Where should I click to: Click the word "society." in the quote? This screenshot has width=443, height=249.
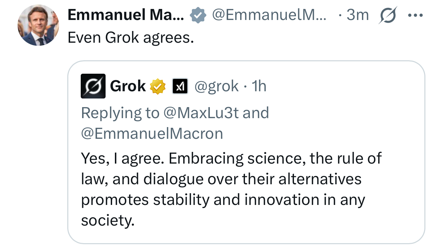[x=107, y=220]
